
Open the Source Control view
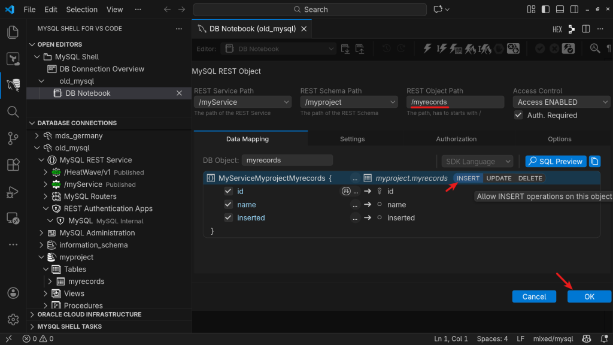click(13, 138)
